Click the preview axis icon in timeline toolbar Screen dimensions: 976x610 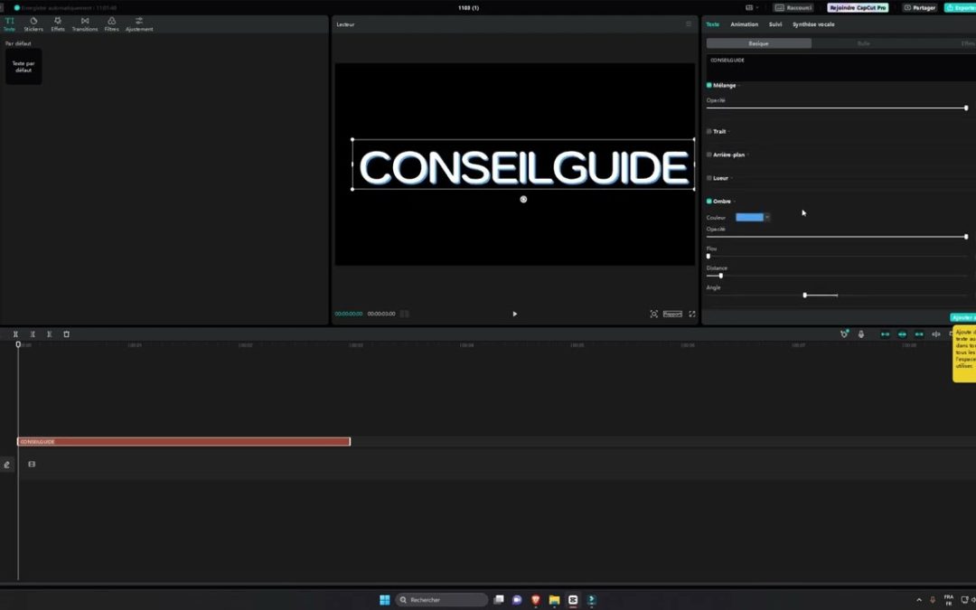coord(935,334)
